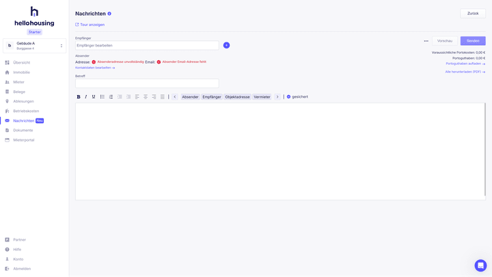492x277 pixels.
Task: Open the chat support bubble
Action: 480,265
